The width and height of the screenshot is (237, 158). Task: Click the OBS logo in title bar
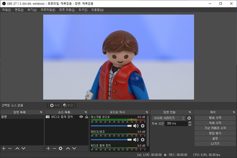pyautogui.click(x=4, y=4)
